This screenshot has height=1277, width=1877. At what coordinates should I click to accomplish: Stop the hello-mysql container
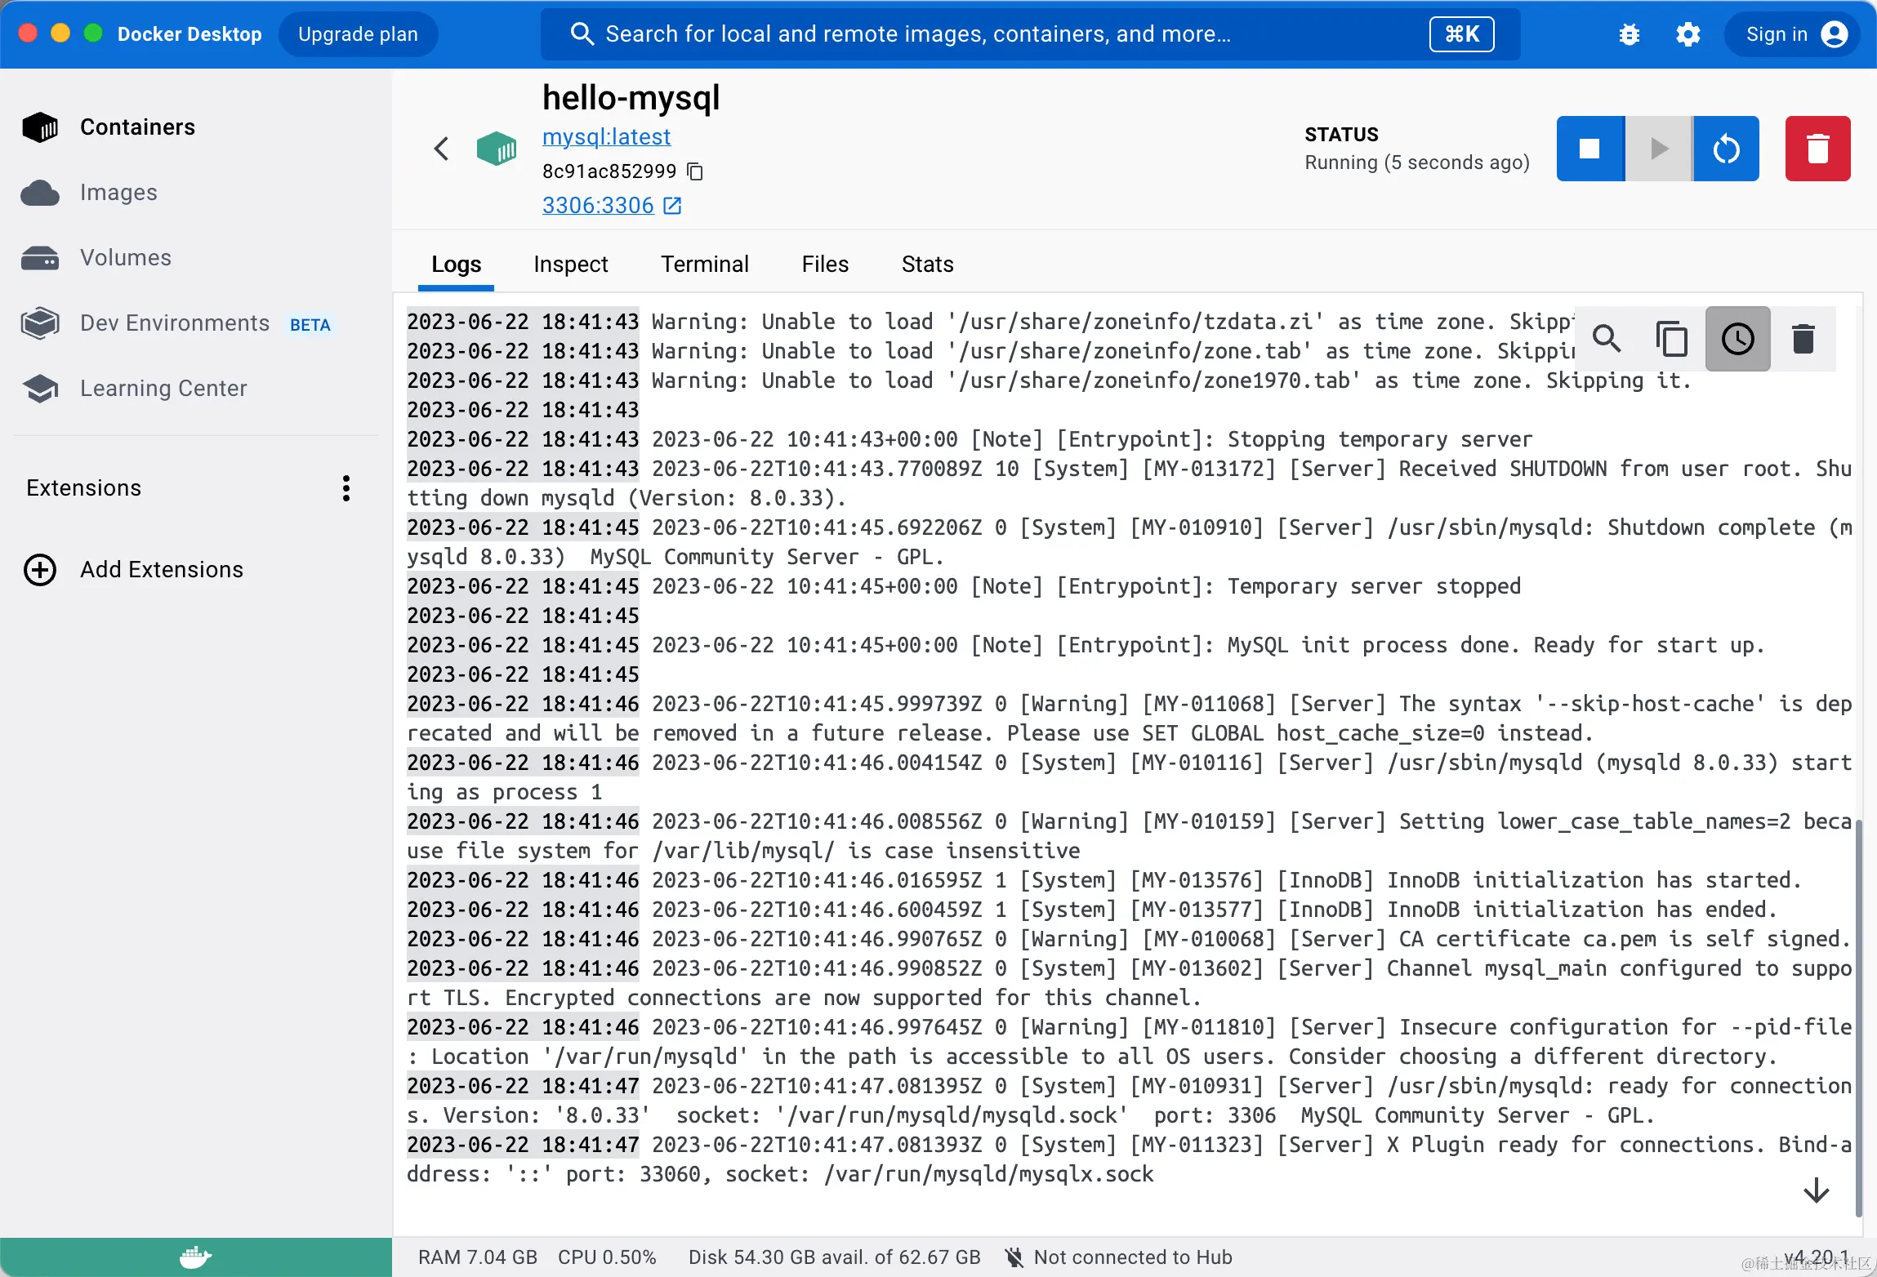[x=1589, y=149]
